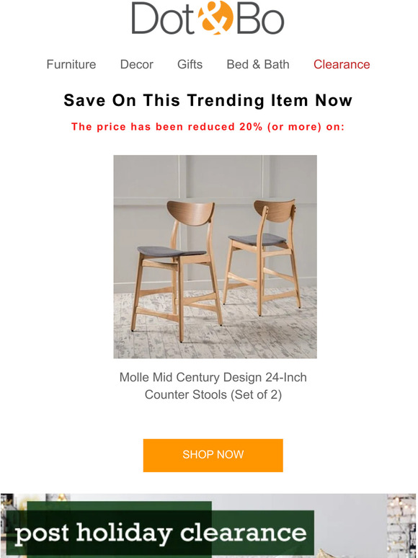Screen dimensions: 418x558
Task: Click the gray seat cushion of left stool
Action: pos(171,252)
